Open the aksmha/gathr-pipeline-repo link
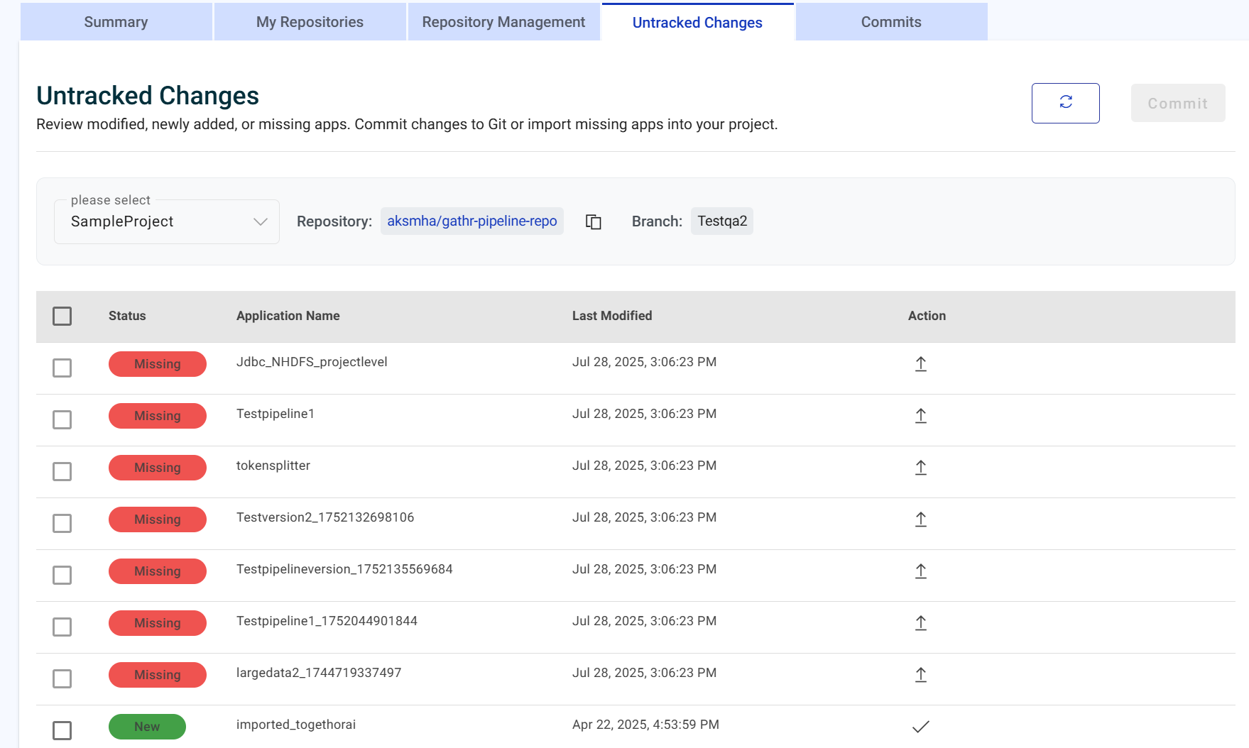The image size is (1249, 748). point(471,221)
